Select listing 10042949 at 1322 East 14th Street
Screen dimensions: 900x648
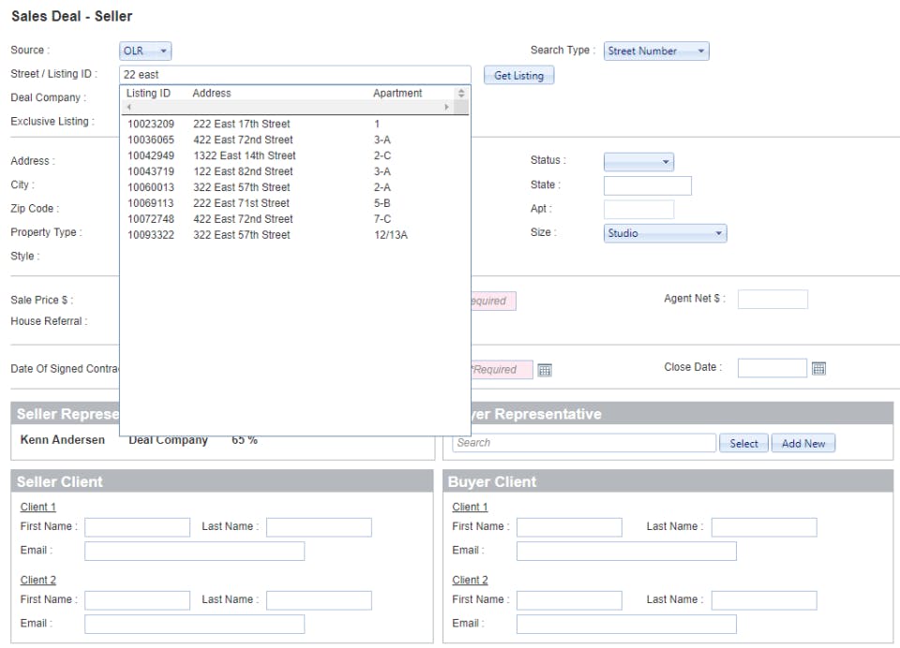click(295, 156)
